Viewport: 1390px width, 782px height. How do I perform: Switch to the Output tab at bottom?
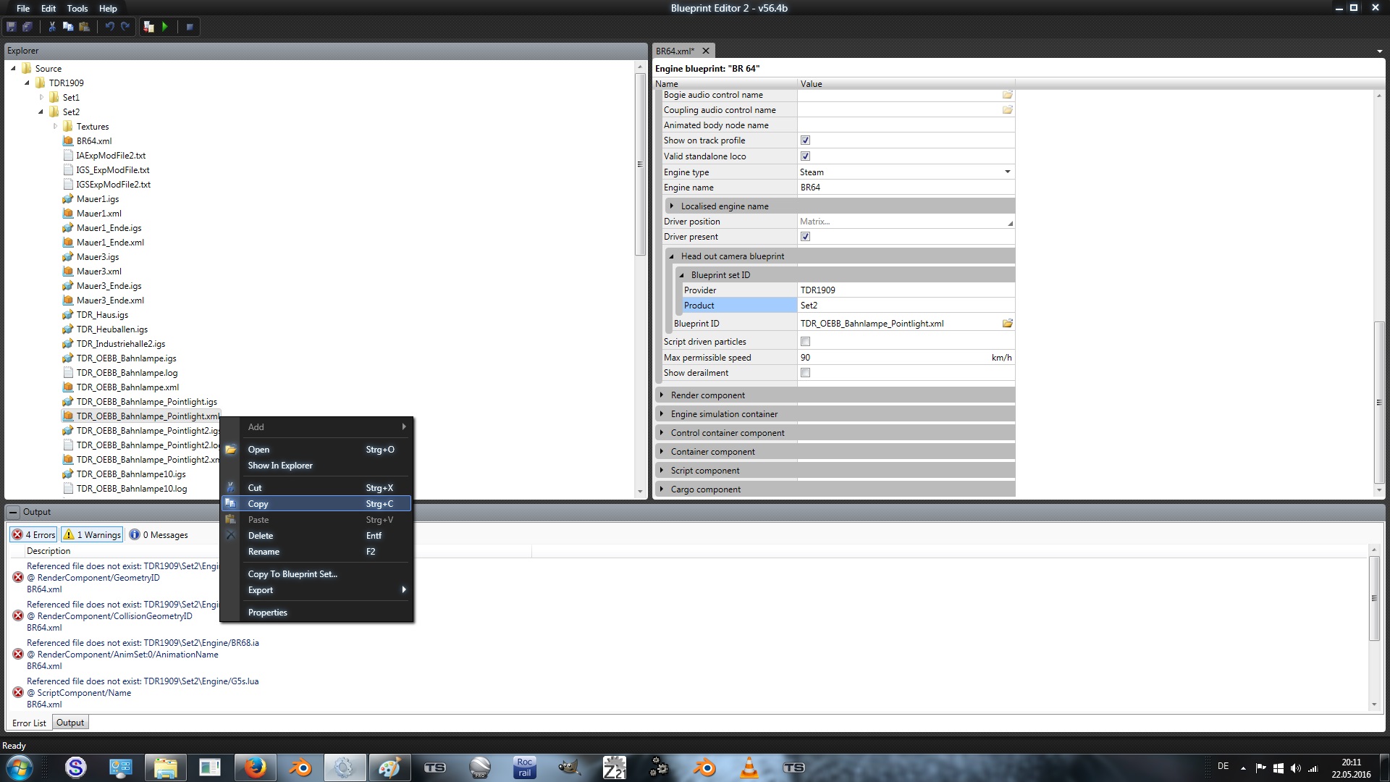[70, 723]
